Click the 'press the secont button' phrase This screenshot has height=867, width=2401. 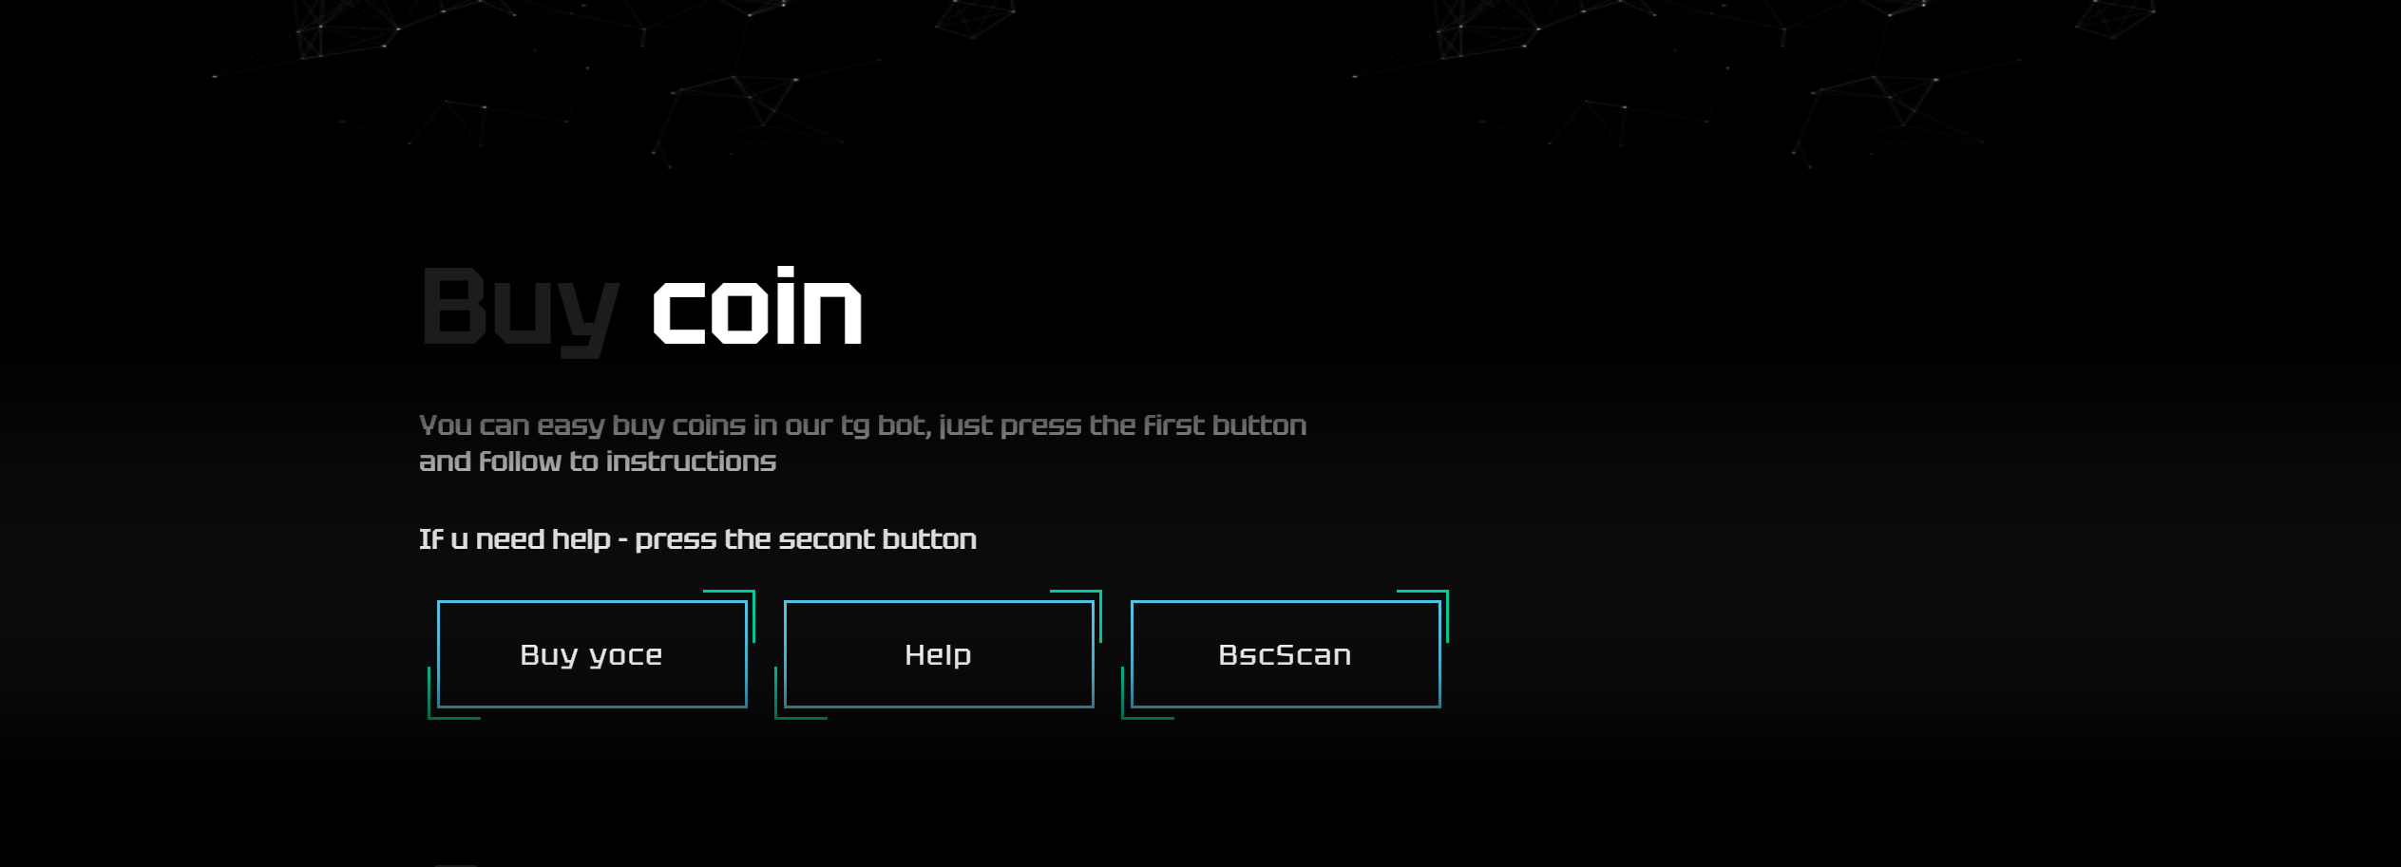point(806,539)
